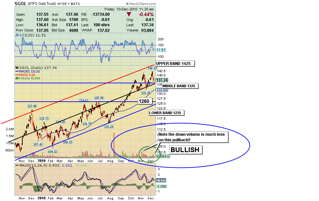Click the 0.933 MACD axis tag
The height and width of the screenshot is (201, 319).
coord(161,181)
